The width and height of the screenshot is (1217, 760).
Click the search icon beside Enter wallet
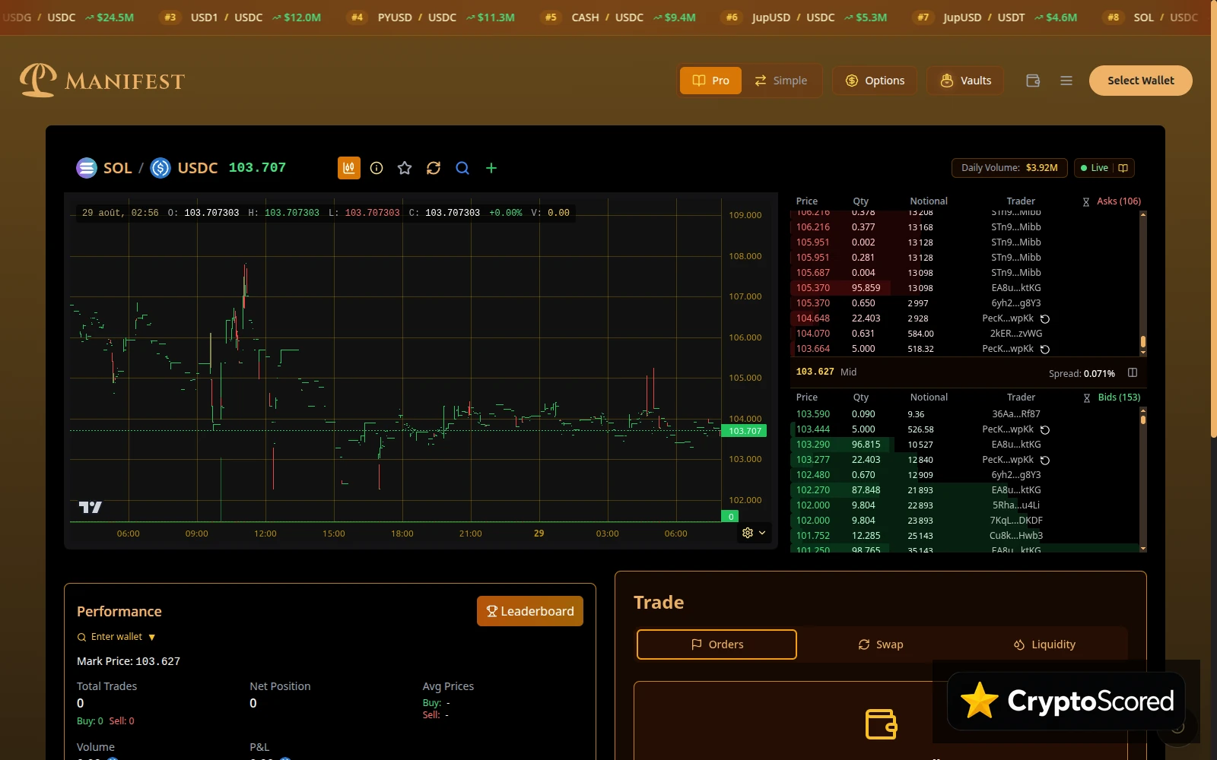coord(81,637)
